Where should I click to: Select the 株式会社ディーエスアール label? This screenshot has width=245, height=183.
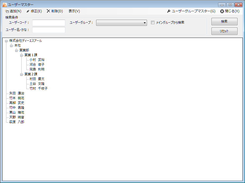click(x=26, y=41)
